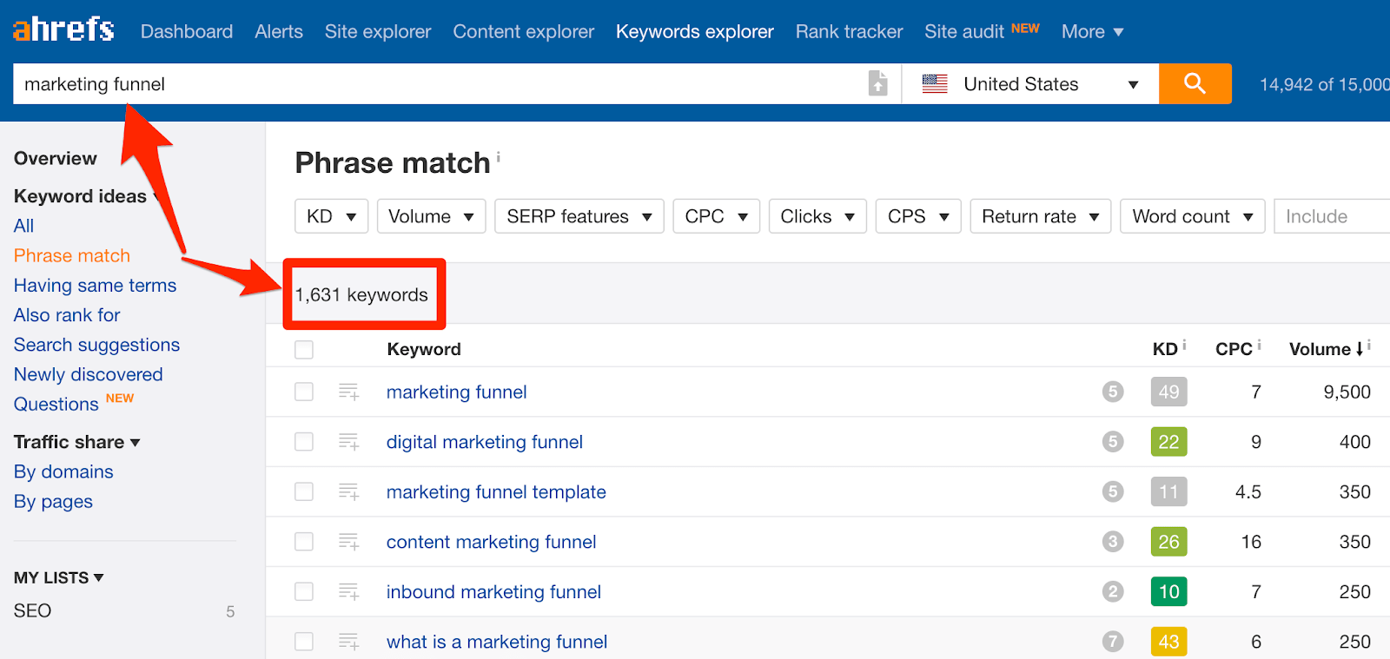Image resolution: width=1390 pixels, height=659 pixels.
Task: Open Newly discovered report
Action: (89, 374)
